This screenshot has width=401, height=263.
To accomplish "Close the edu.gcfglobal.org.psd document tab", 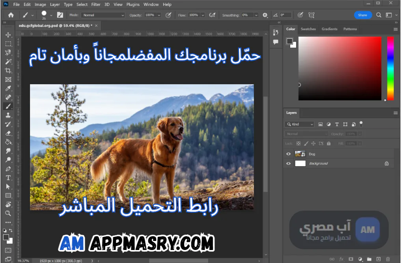I will coord(97,26).
